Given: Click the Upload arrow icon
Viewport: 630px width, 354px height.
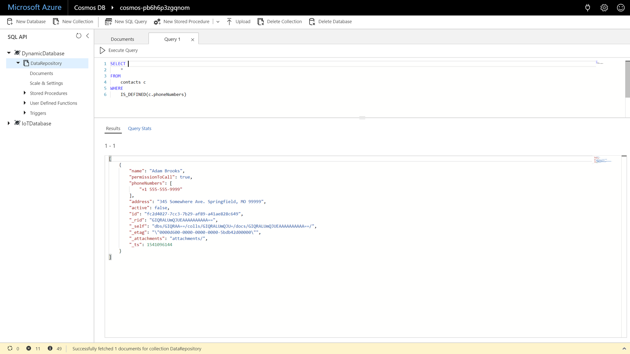Looking at the screenshot, I should click(x=229, y=22).
